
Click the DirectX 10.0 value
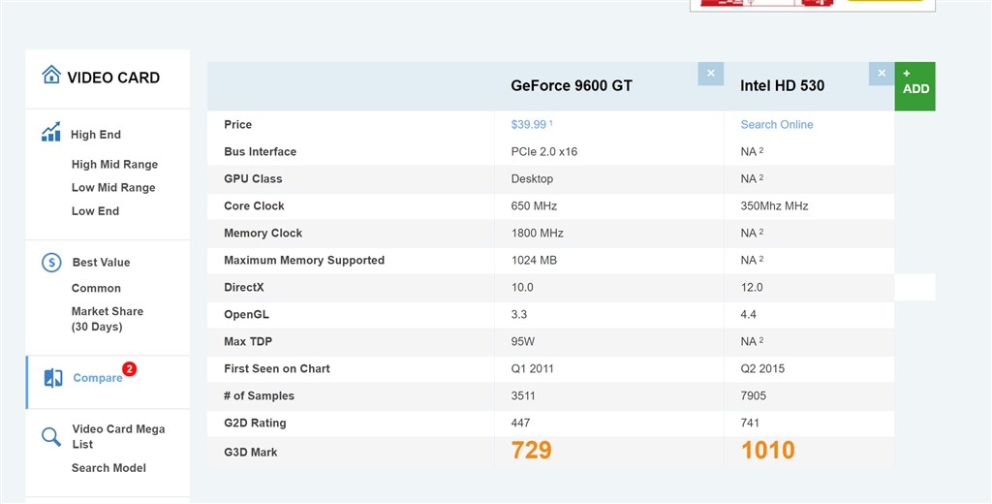522,288
